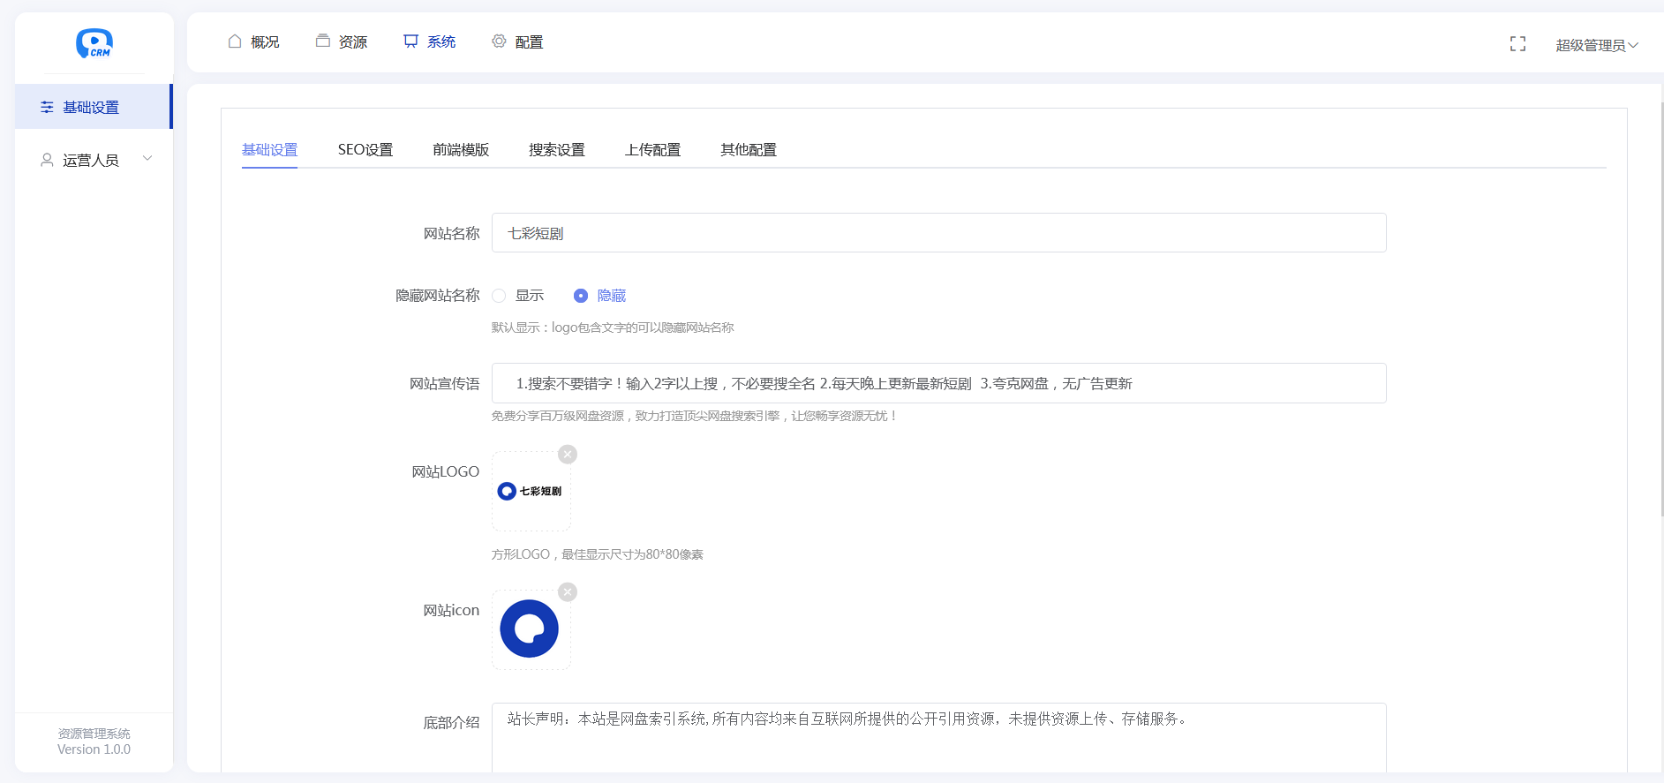Click the 底部介绍 text area
1664x783 pixels.
tap(938, 737)
